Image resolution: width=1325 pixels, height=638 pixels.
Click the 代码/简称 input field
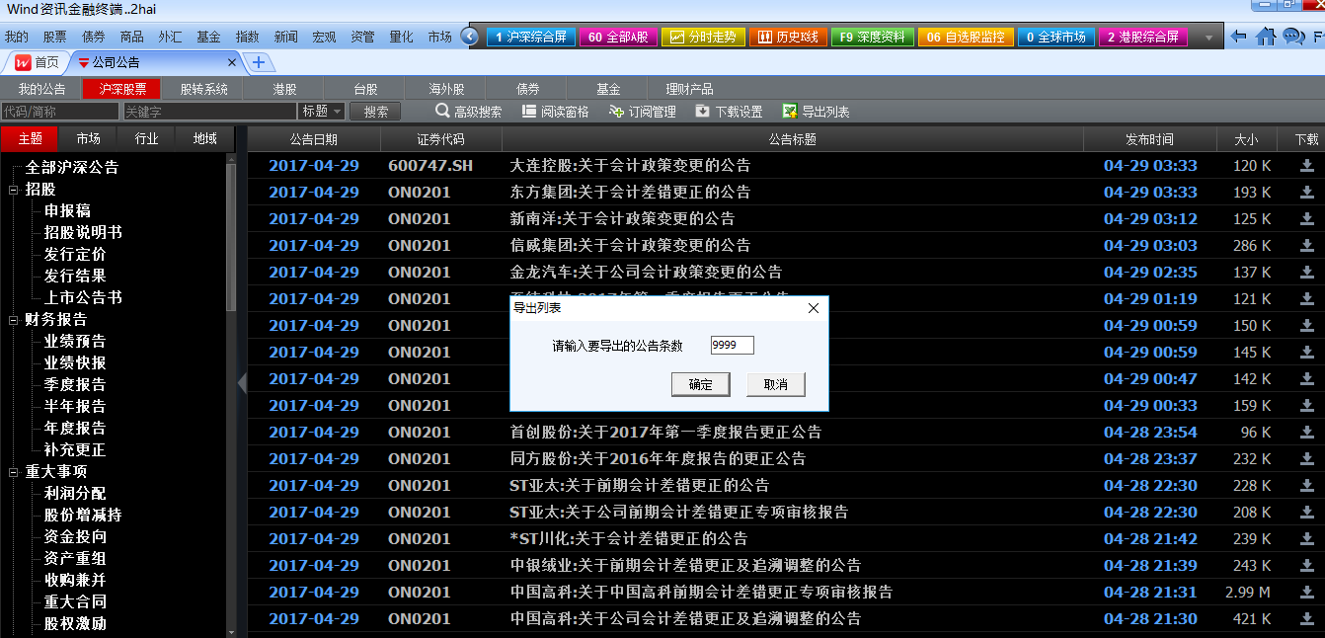click(x=60, y=112)
